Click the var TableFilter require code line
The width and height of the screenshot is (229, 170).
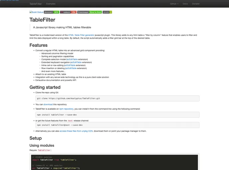56,168
